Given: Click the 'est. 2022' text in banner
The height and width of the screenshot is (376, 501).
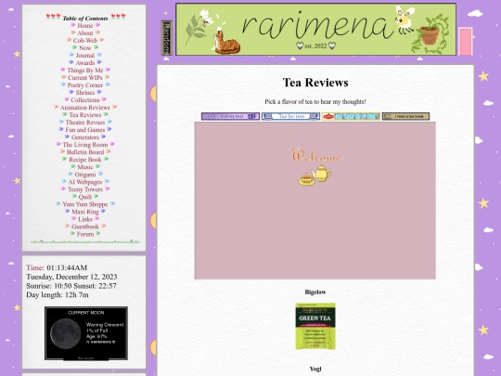Looking at the screenshot, I should coord(315,45).
